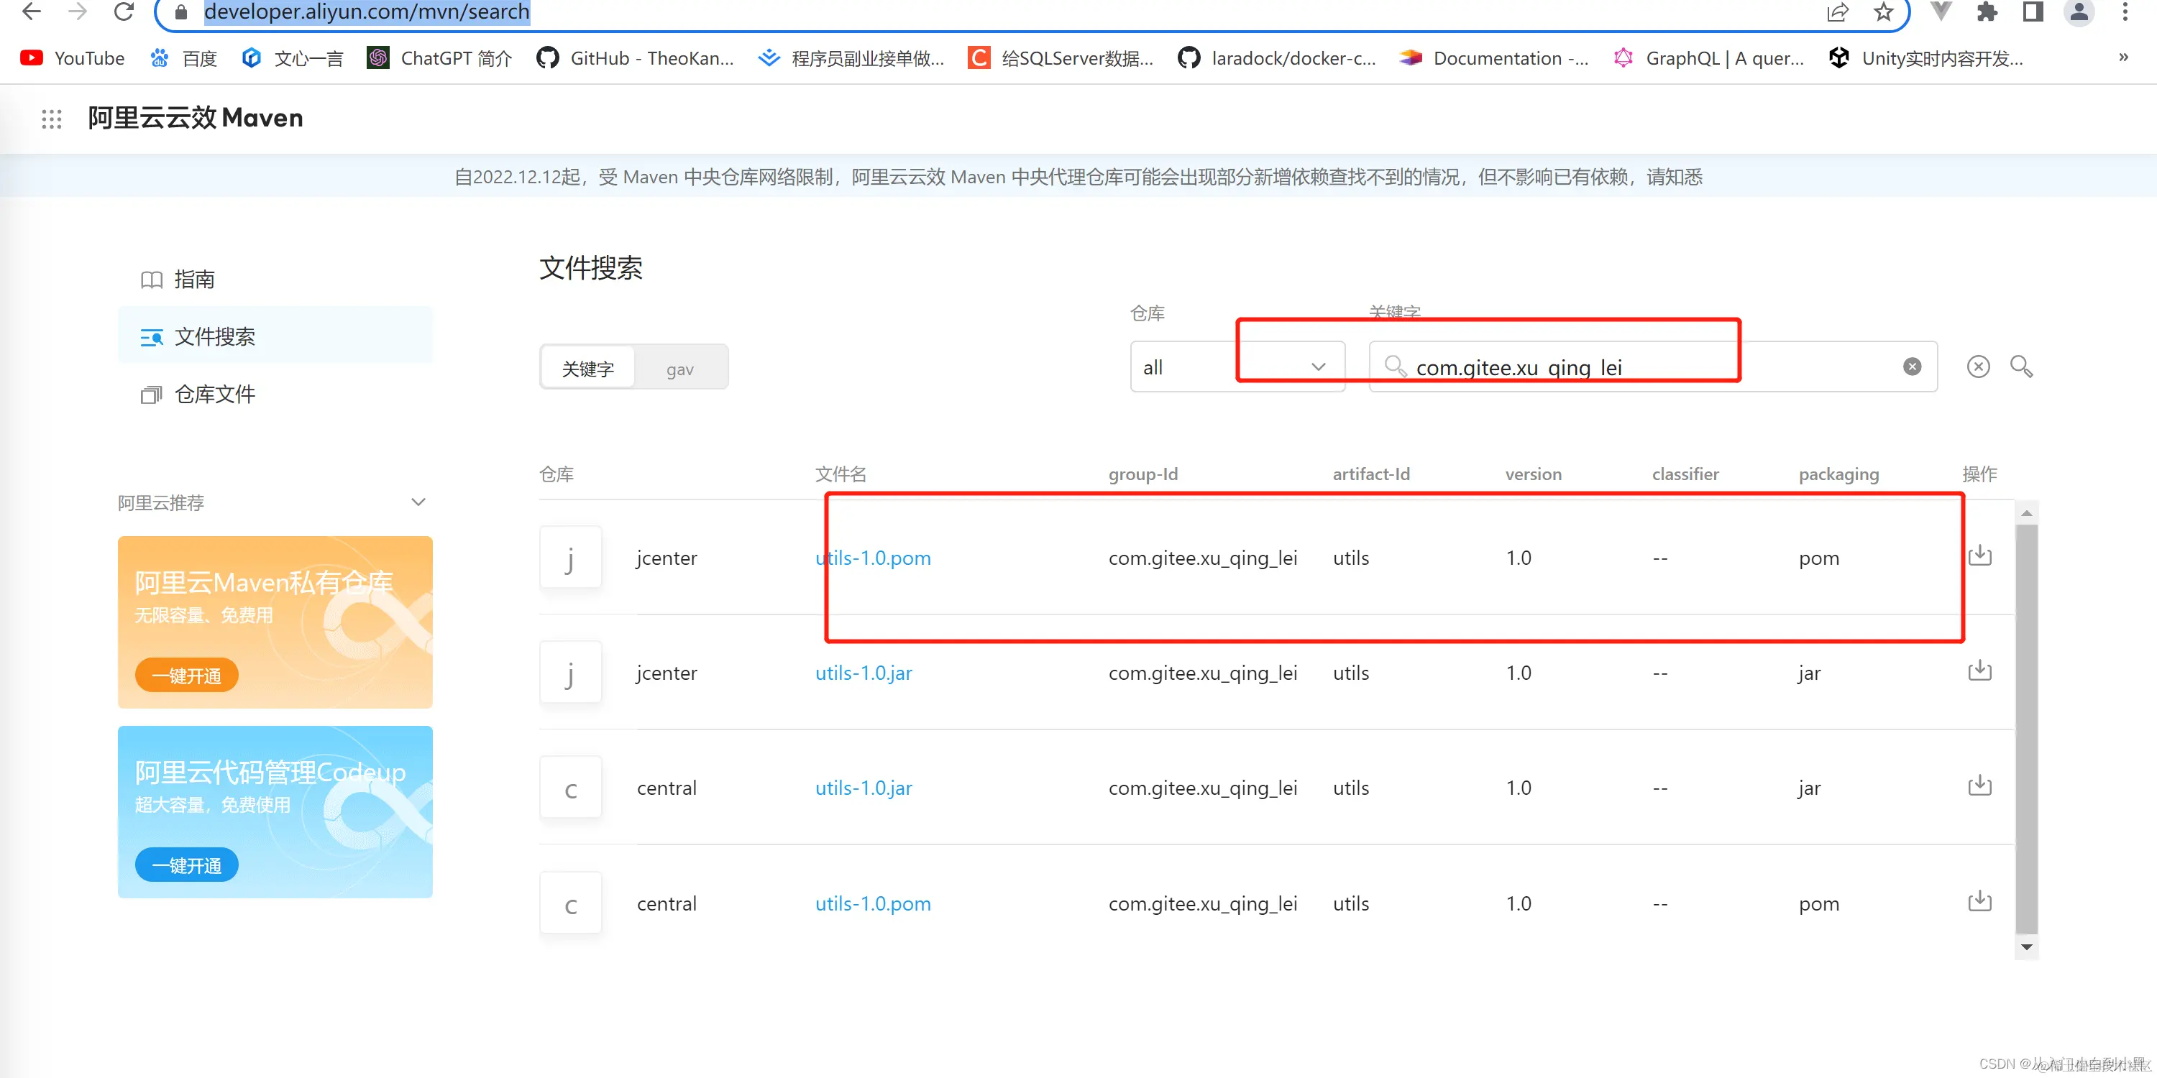Reload the page with the refresh icon
The height and width of the screenshot is (1078, 2157).
point(124,11)
